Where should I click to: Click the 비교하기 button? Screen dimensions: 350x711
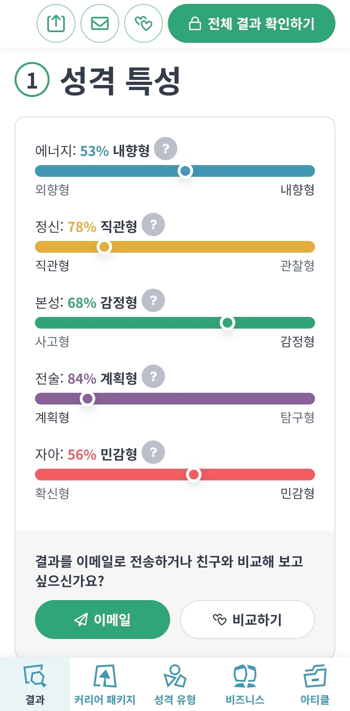[x=247, y=620]
